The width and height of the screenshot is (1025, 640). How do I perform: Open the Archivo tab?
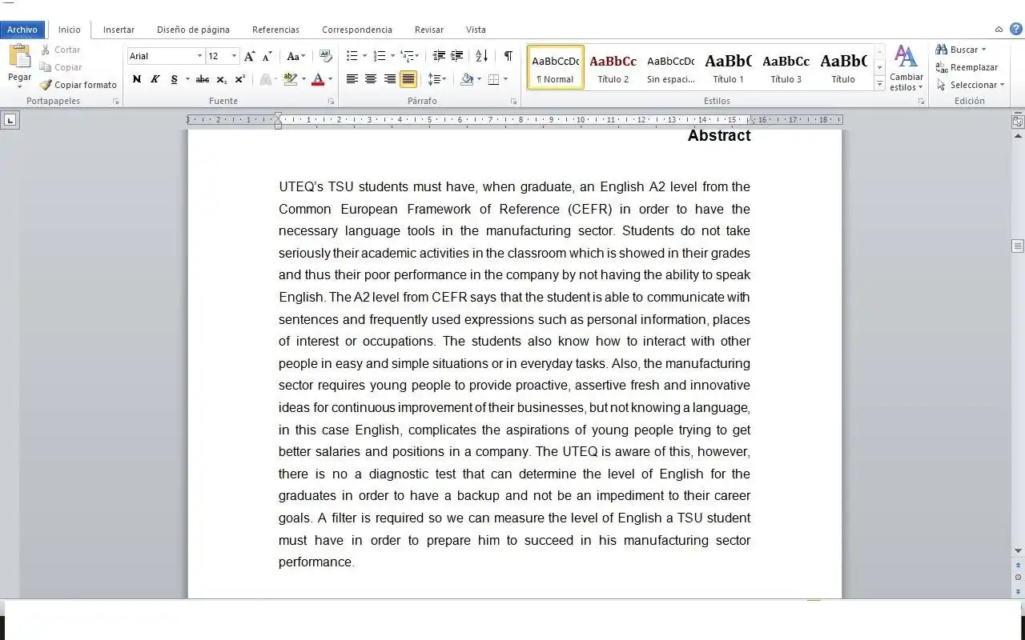22,30
